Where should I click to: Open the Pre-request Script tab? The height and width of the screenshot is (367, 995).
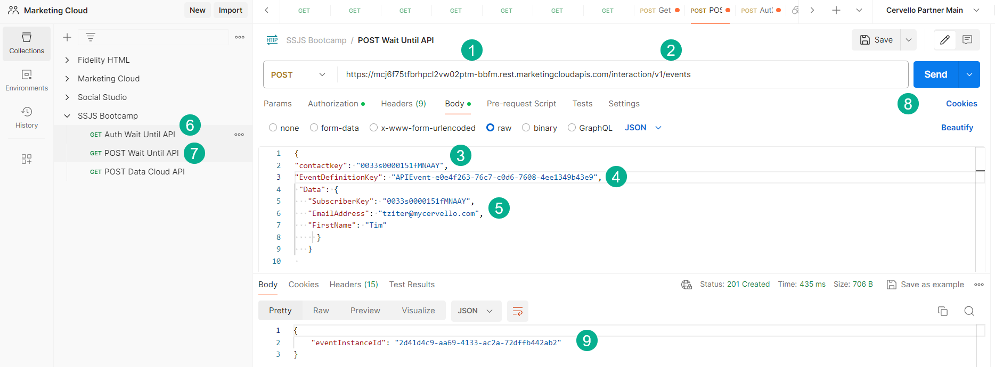[x=521, y=104]
